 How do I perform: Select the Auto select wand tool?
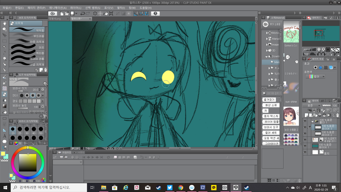click(x=4, y=47)
